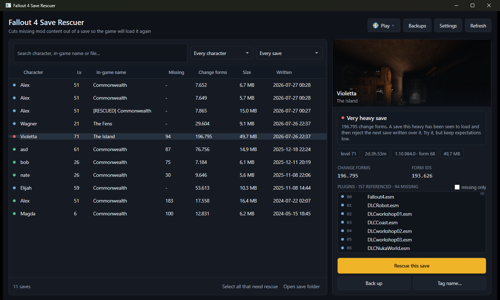Click the 2d.3h.53m playtime chip
The height and width of the screenshot is (300, 500).
click(x=376, y=154)
